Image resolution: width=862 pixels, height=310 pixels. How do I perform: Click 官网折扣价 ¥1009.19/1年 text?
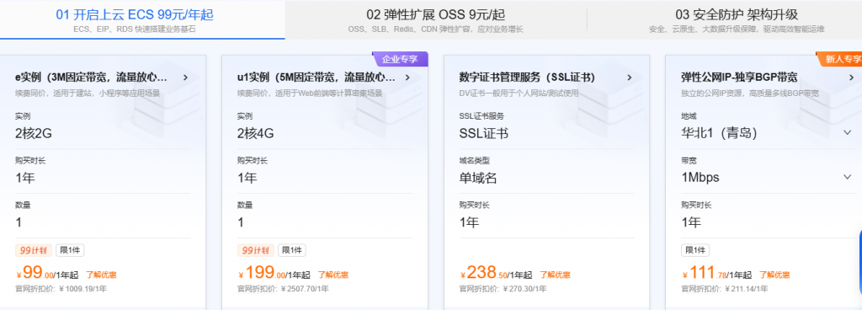pos(61,288)
